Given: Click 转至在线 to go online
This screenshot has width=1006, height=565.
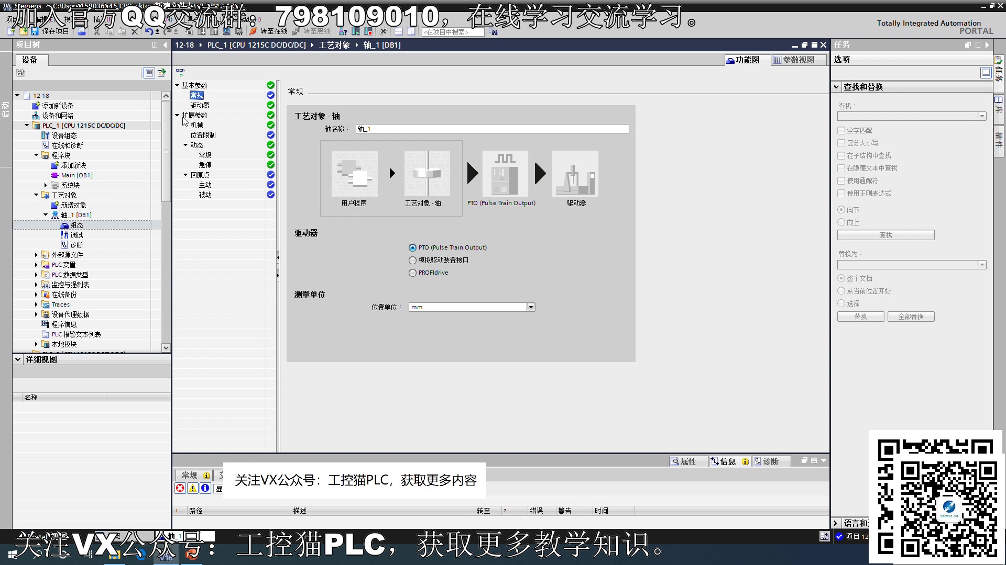Looking at the screenshot, I should coord(268,31).
